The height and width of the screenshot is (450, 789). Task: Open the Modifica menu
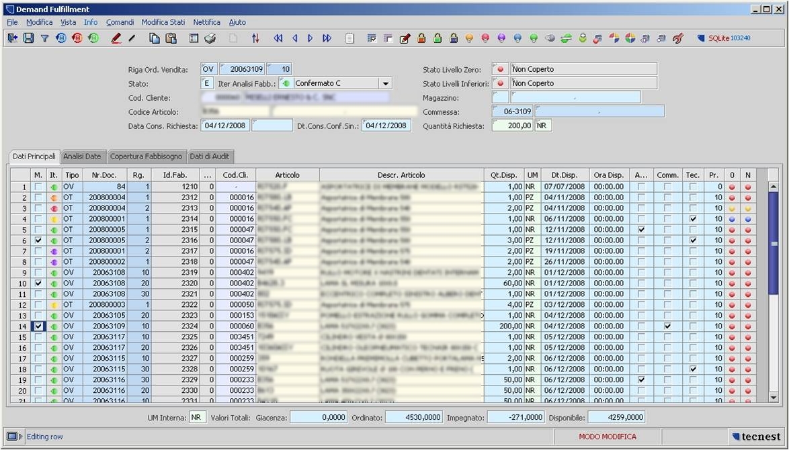tap(39, 22)
